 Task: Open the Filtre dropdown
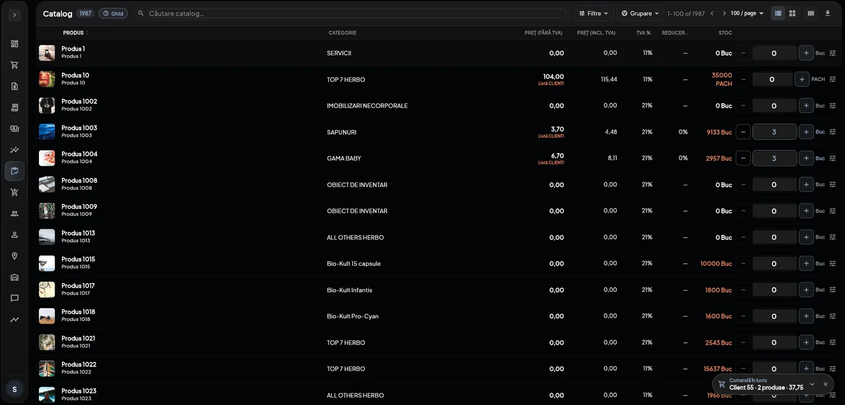click(x=594, y=13)
